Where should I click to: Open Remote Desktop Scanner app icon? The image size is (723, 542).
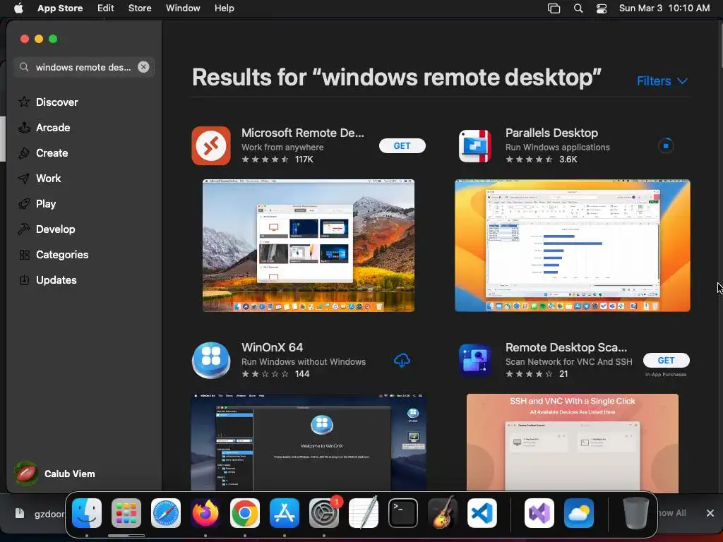pyautogui.click(x=475, y=361)
